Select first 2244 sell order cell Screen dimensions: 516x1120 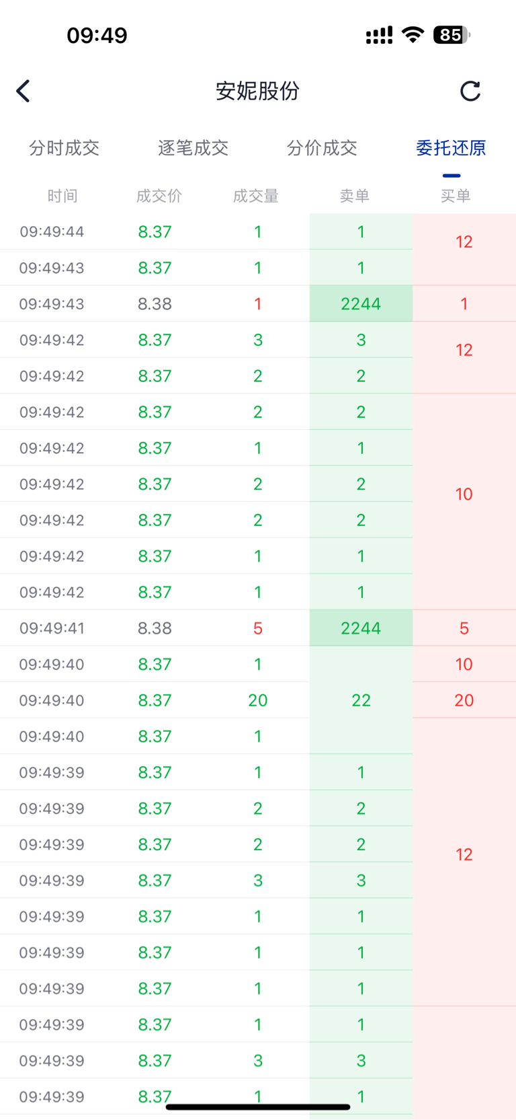[361, 304]
